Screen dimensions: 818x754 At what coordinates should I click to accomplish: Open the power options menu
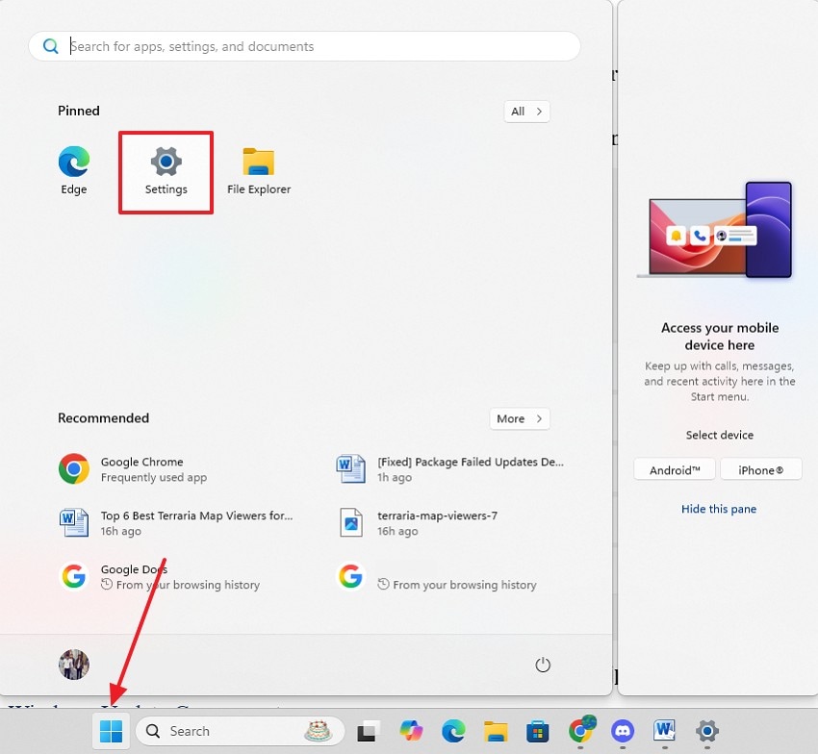543,665
